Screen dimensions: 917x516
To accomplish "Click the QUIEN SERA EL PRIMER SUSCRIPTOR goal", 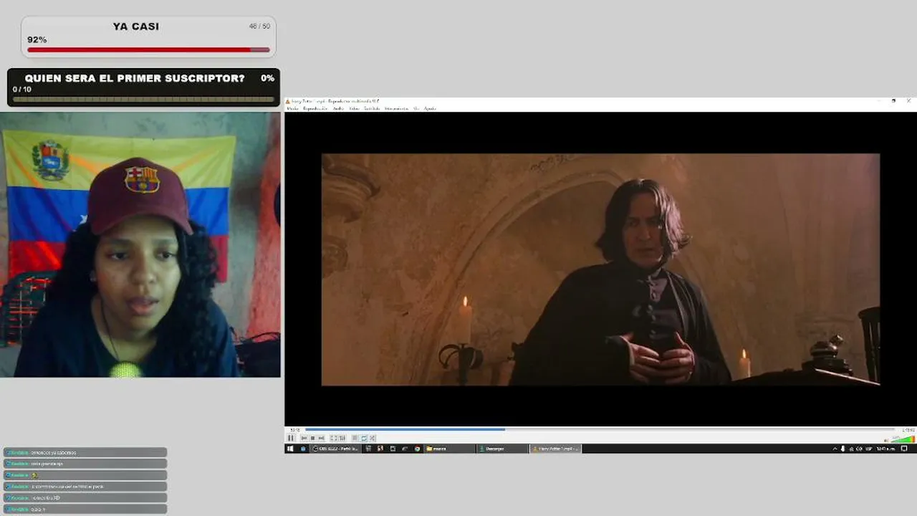I will (143, 87).
